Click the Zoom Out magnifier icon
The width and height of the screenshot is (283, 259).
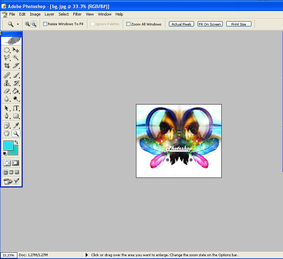pyautogui.click(x=34, y=24)
